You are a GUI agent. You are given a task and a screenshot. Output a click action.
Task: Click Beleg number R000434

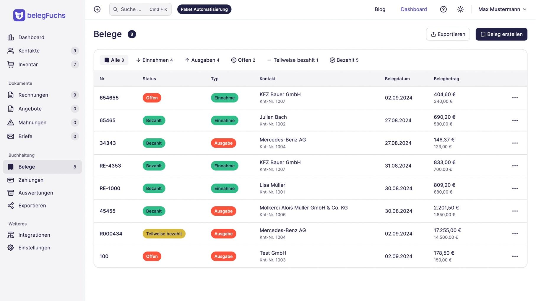coord(111,234)
